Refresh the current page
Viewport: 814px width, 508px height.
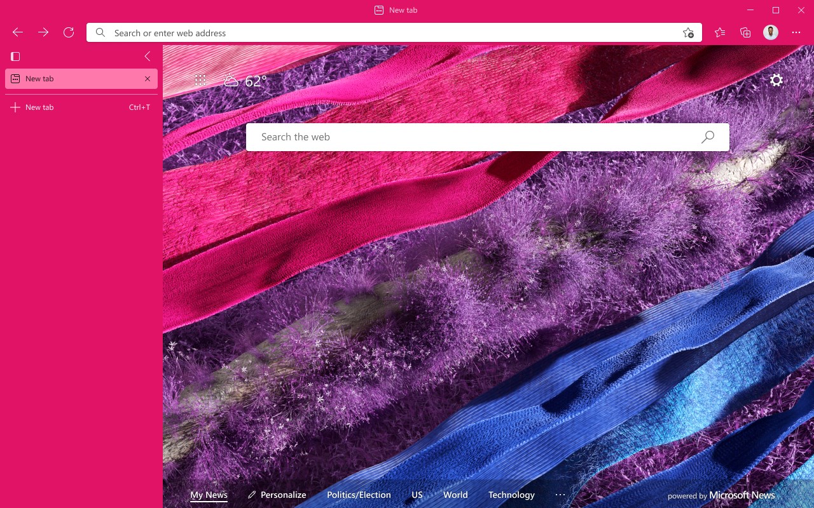click(x=69, y=32)
